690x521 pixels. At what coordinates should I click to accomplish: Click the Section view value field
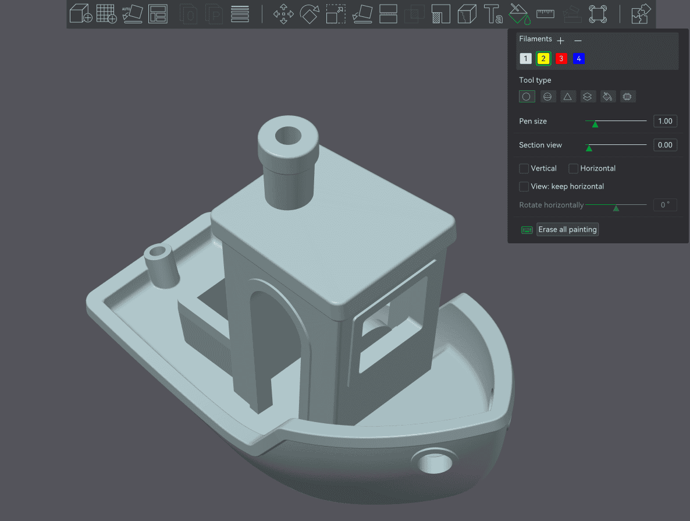click(x=664, y=145)
